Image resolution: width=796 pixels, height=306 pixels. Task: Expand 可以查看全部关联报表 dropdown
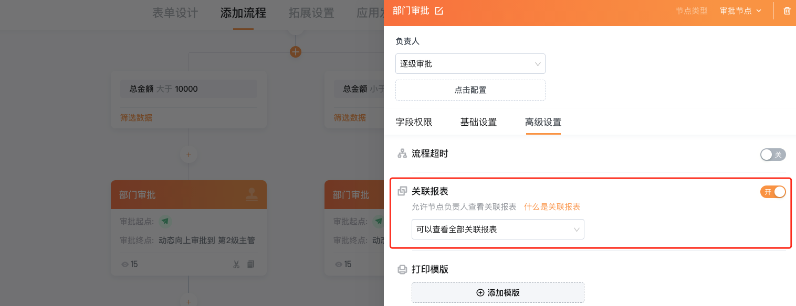pos(498,229)
